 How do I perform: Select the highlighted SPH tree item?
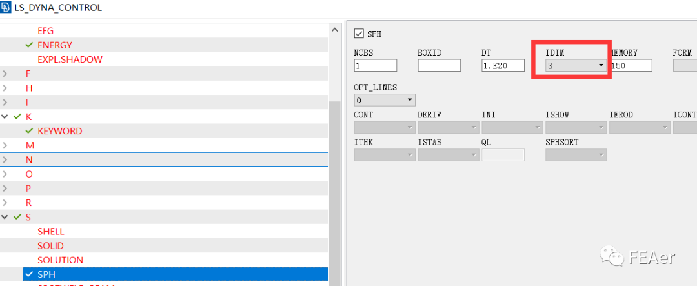[x=176, y=274]
